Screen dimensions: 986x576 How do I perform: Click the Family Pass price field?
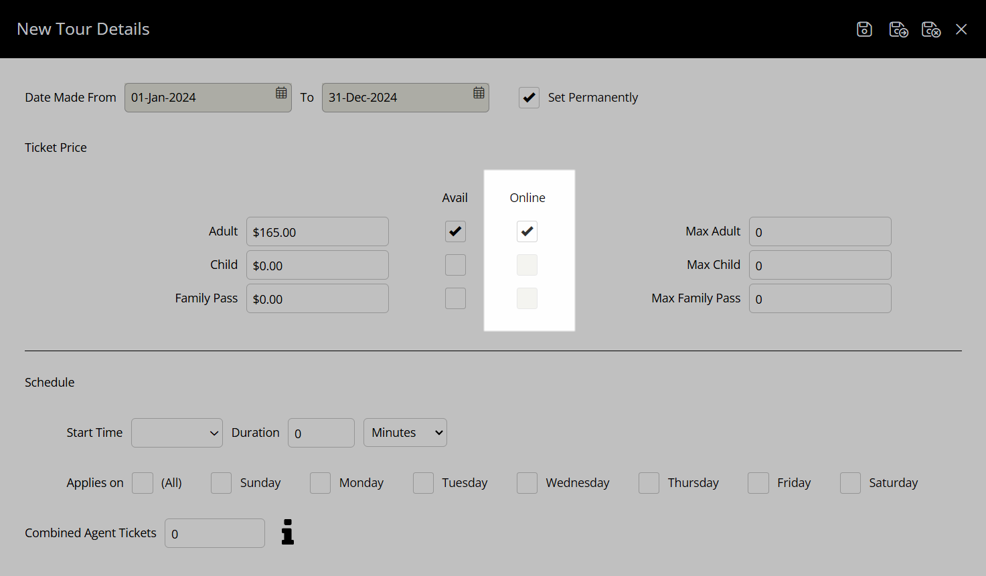[x=317, y=298]
